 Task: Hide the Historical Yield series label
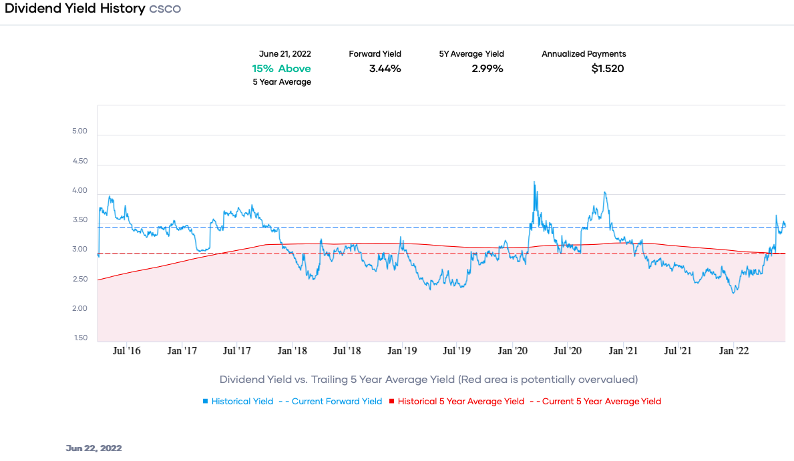click(x=242, y=402)
